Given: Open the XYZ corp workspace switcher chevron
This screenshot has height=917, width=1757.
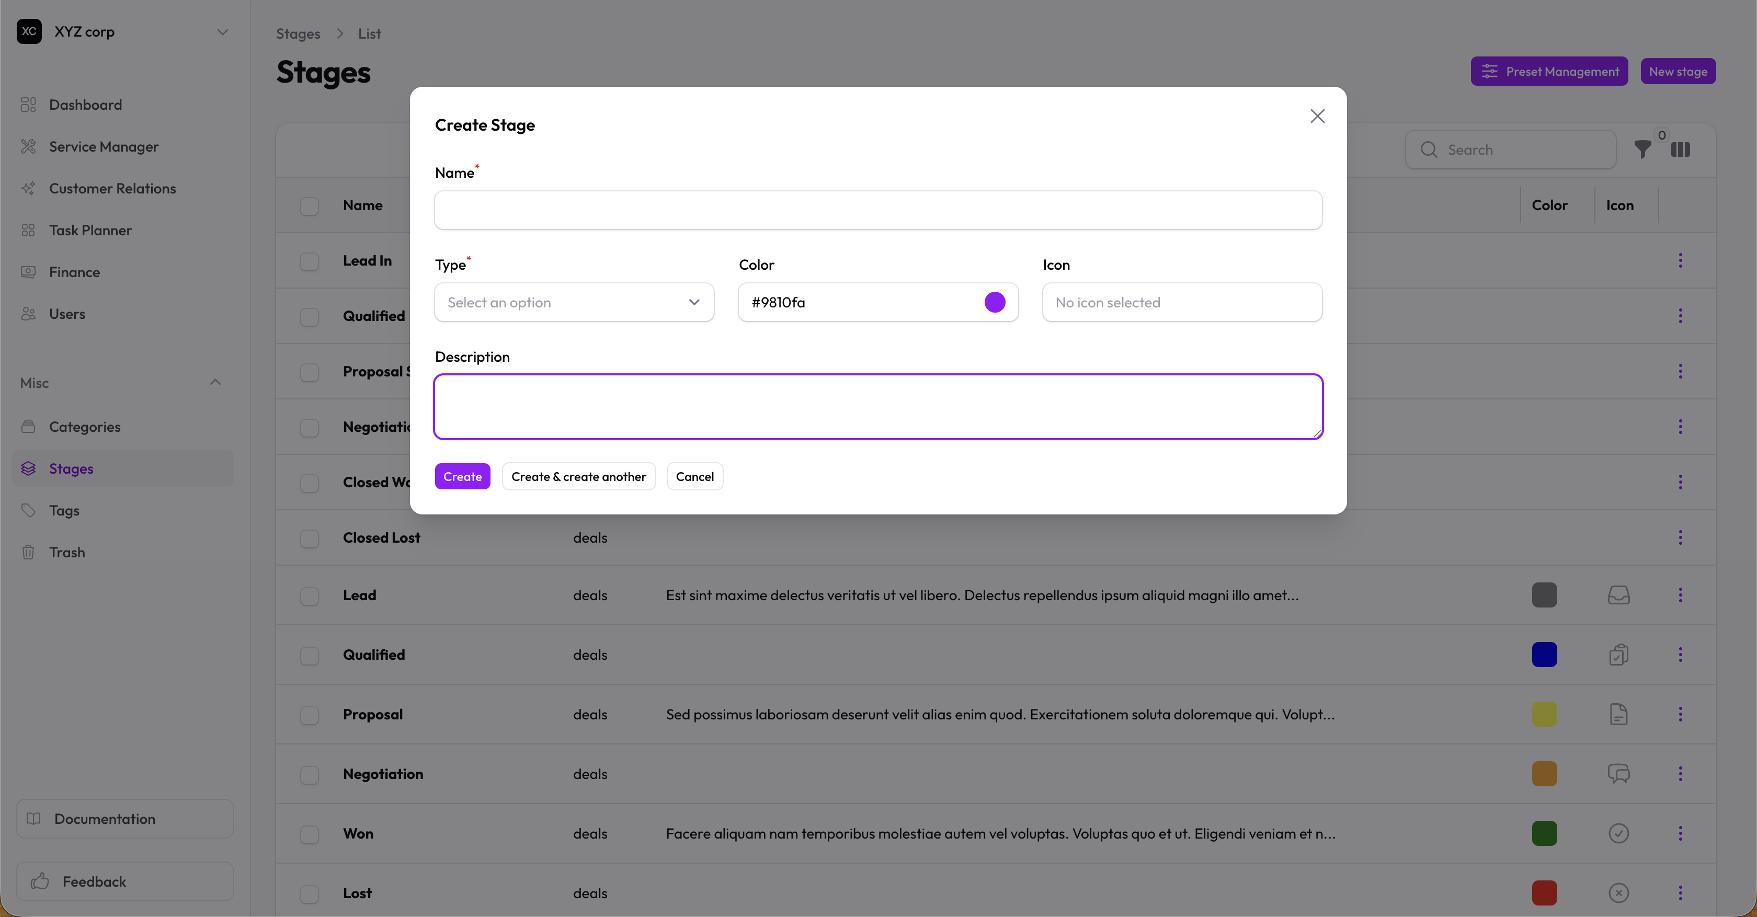Looking at the screenshot, I should [x=222, y=32].
